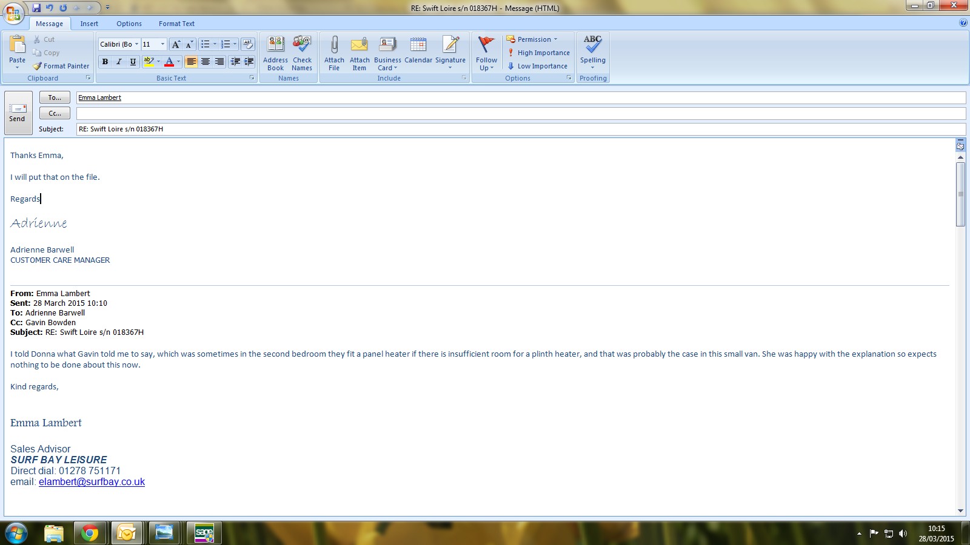Run the Spelling check
This screenshot has width=970, height=545.
coord(593,53)
